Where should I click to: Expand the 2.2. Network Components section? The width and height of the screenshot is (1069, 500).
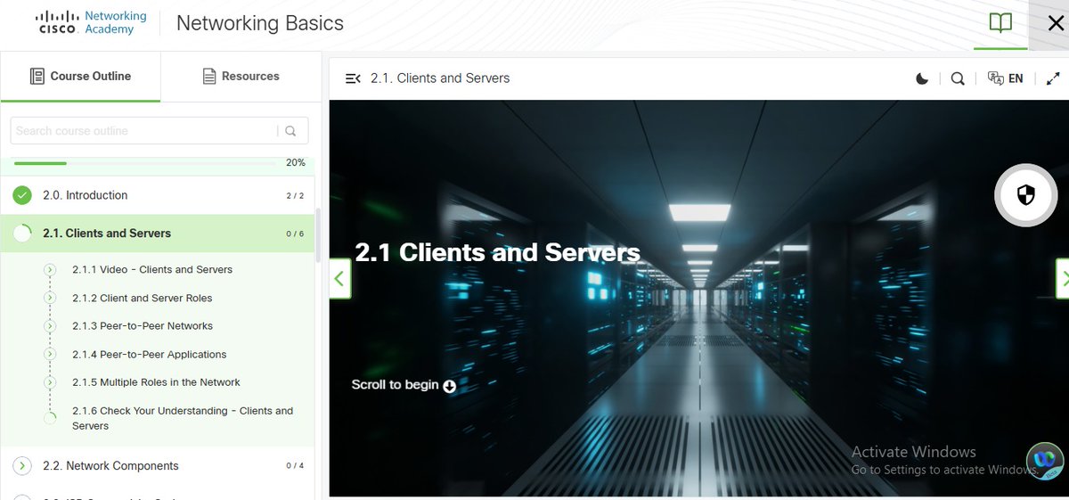(23, 466)
